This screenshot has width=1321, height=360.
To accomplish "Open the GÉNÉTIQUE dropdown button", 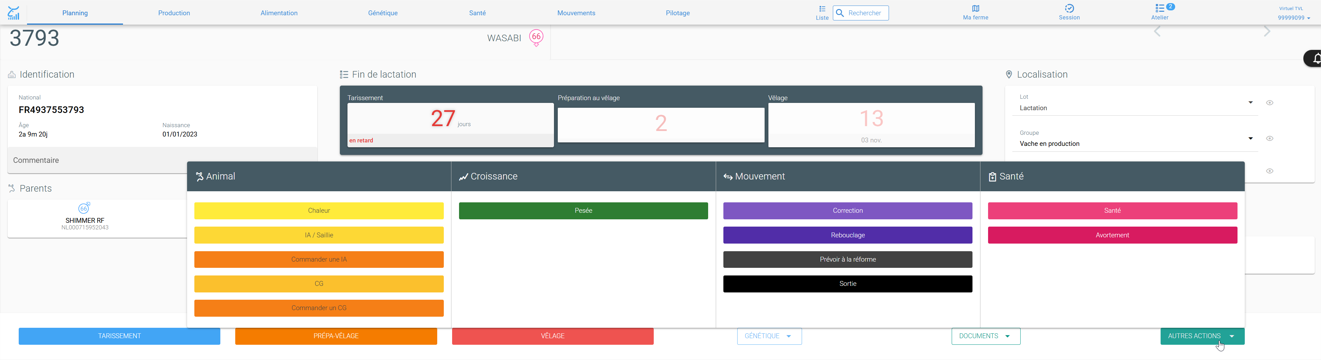I will coord(769,336).
